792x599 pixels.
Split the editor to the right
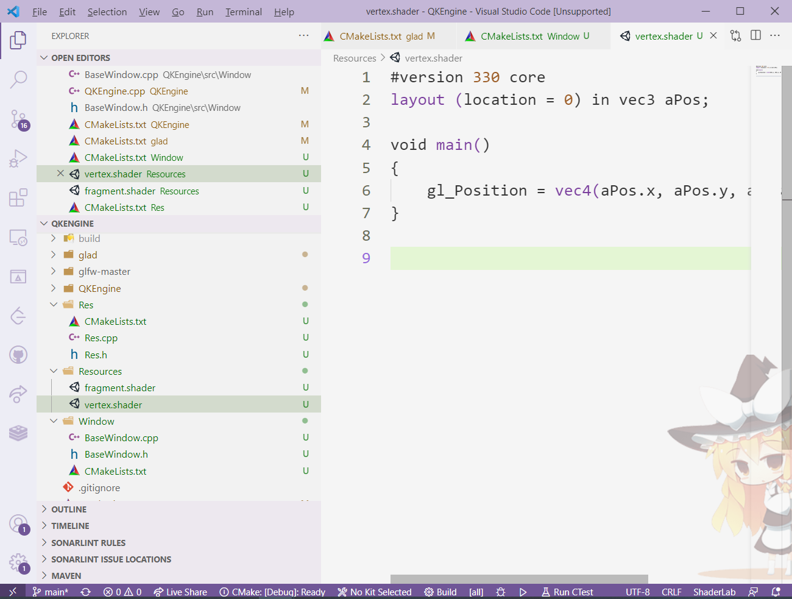755,35
